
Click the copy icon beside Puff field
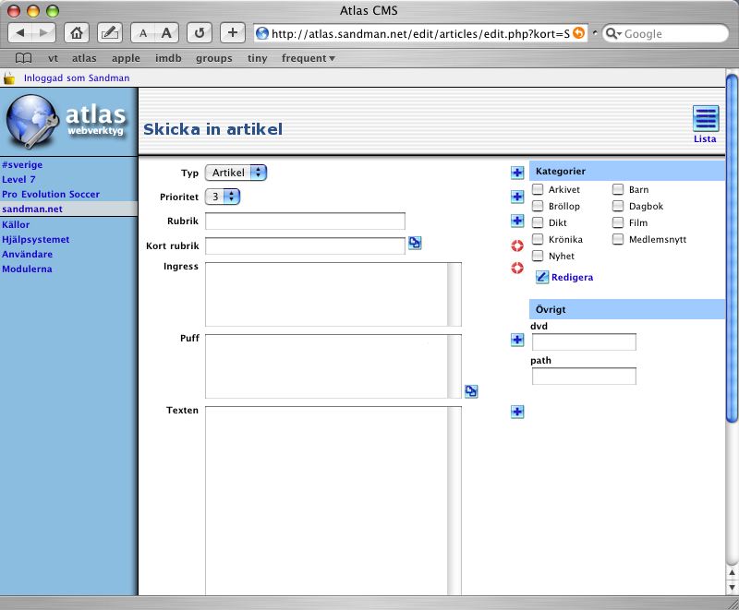point(471,391)
